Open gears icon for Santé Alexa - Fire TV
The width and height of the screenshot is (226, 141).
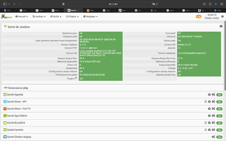click(x=214, y=109)
